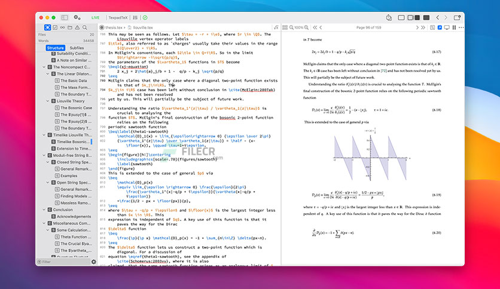The image size is (500, 289).
Task: Show PDF page thumbnails grid
Action: click(285, 27)
